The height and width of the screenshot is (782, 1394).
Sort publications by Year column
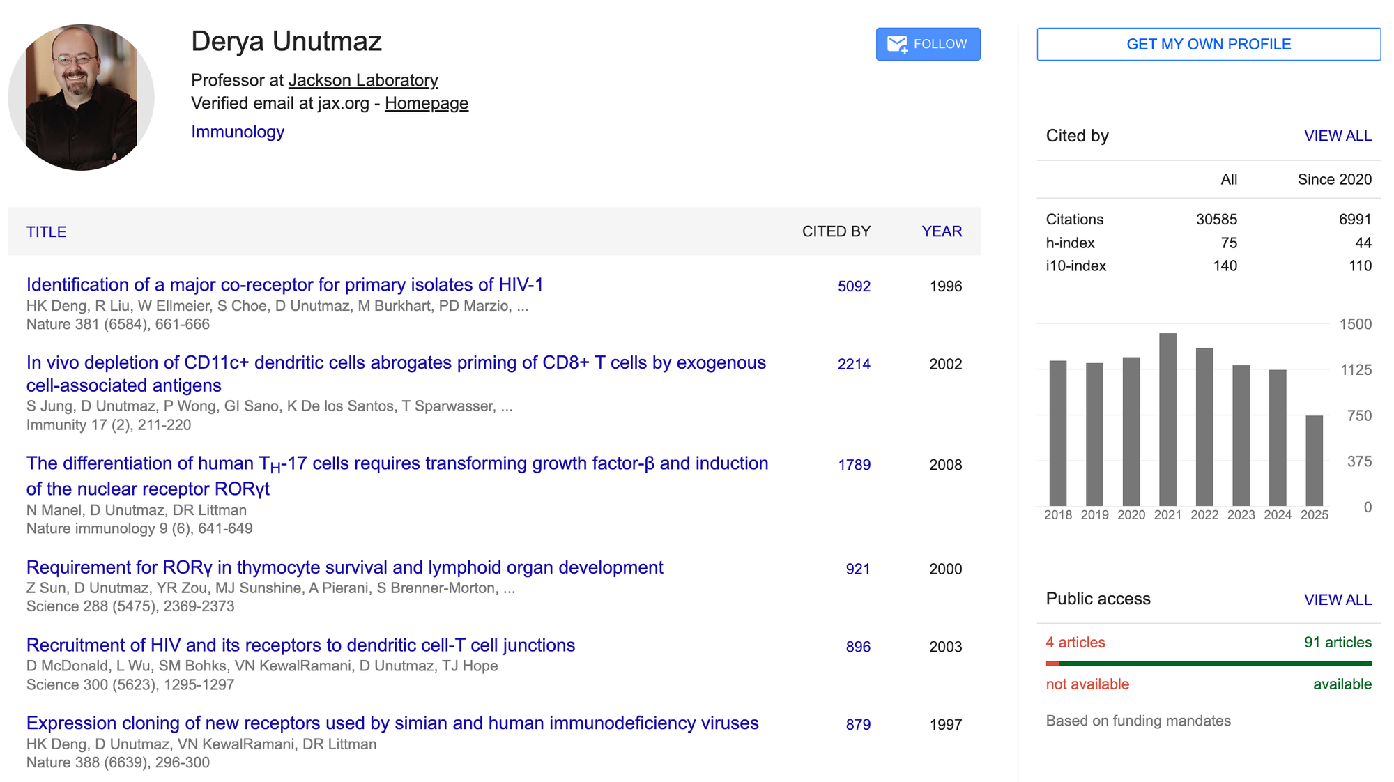click(941, 231)
